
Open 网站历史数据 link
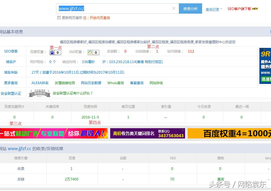click(x=91, y=83)
